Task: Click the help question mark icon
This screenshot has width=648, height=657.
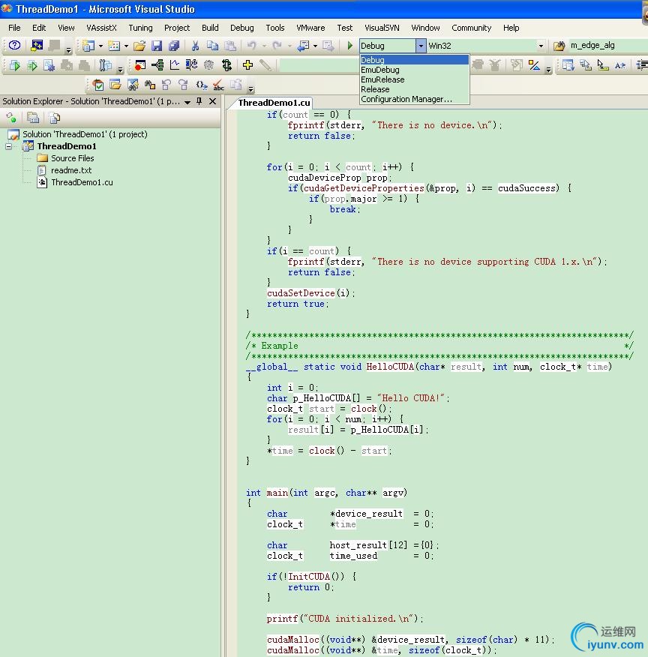Action: pos(15,45)
